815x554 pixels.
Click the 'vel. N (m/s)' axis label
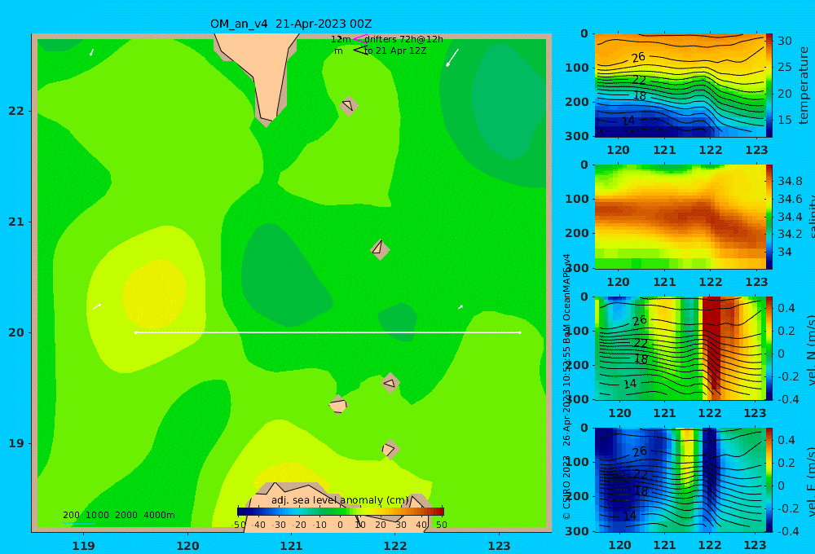click(811, 350)
